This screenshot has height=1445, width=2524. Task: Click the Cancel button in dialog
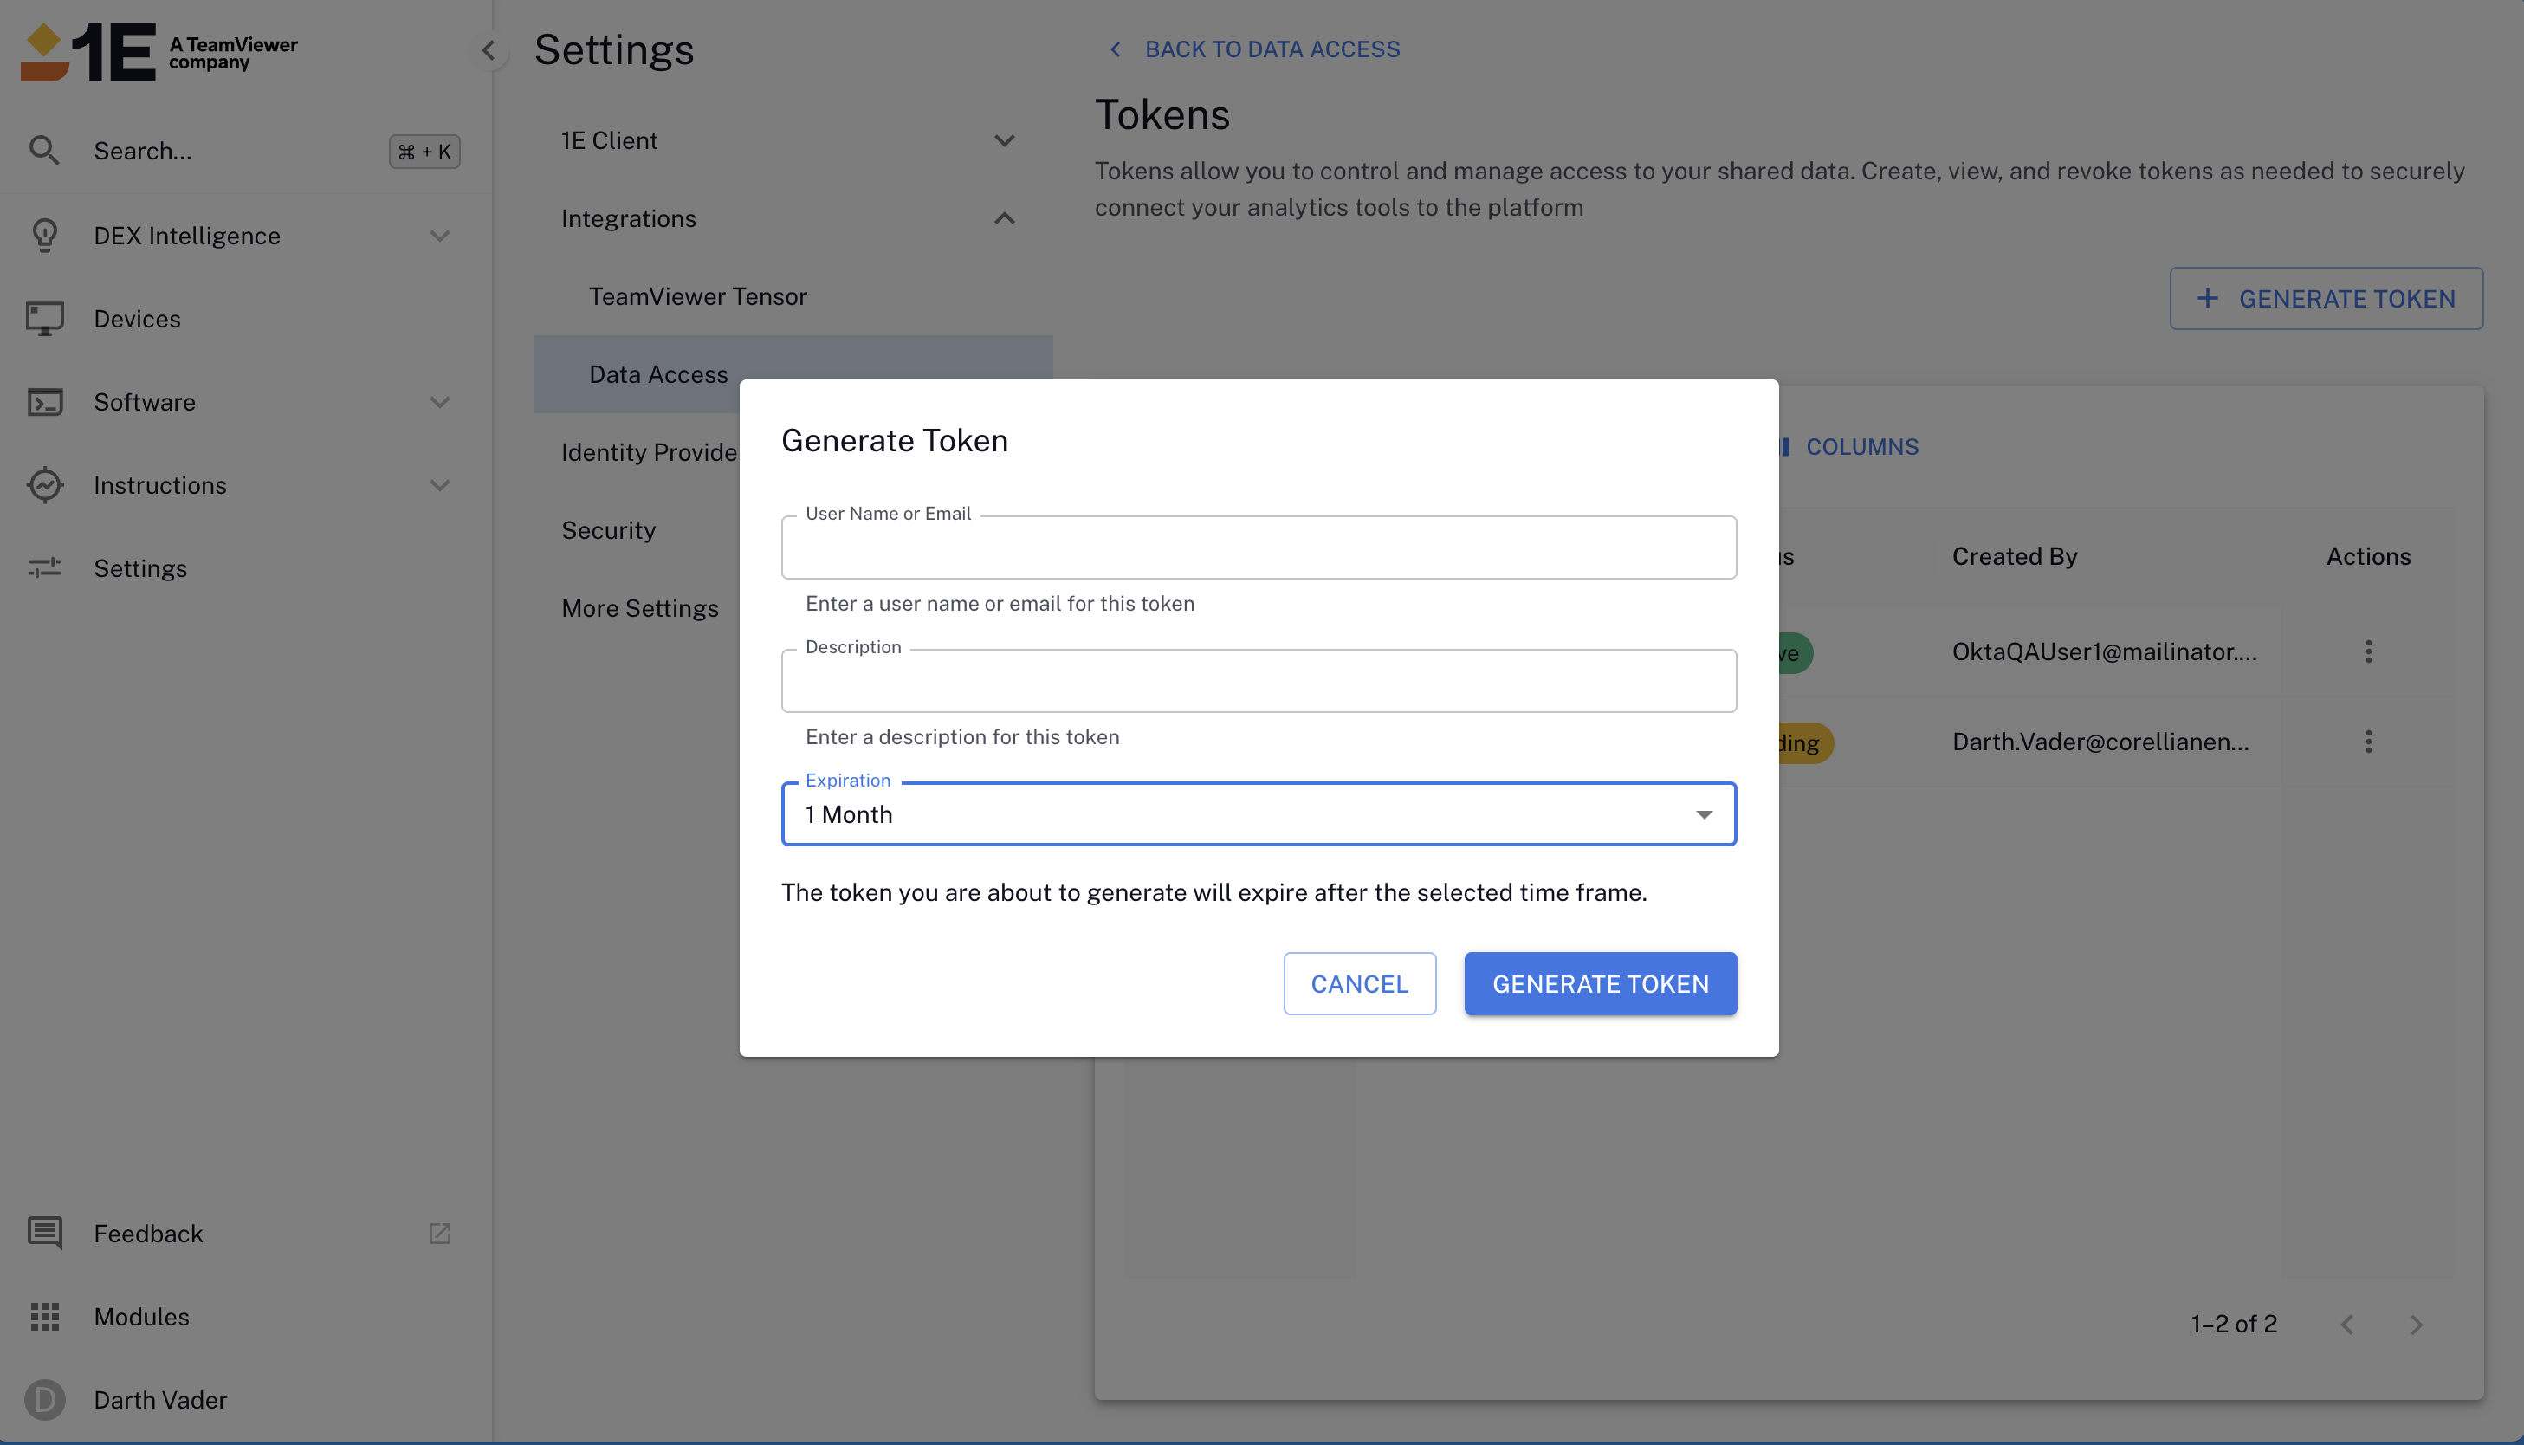pyautogui.click(x=1359, y=983)
